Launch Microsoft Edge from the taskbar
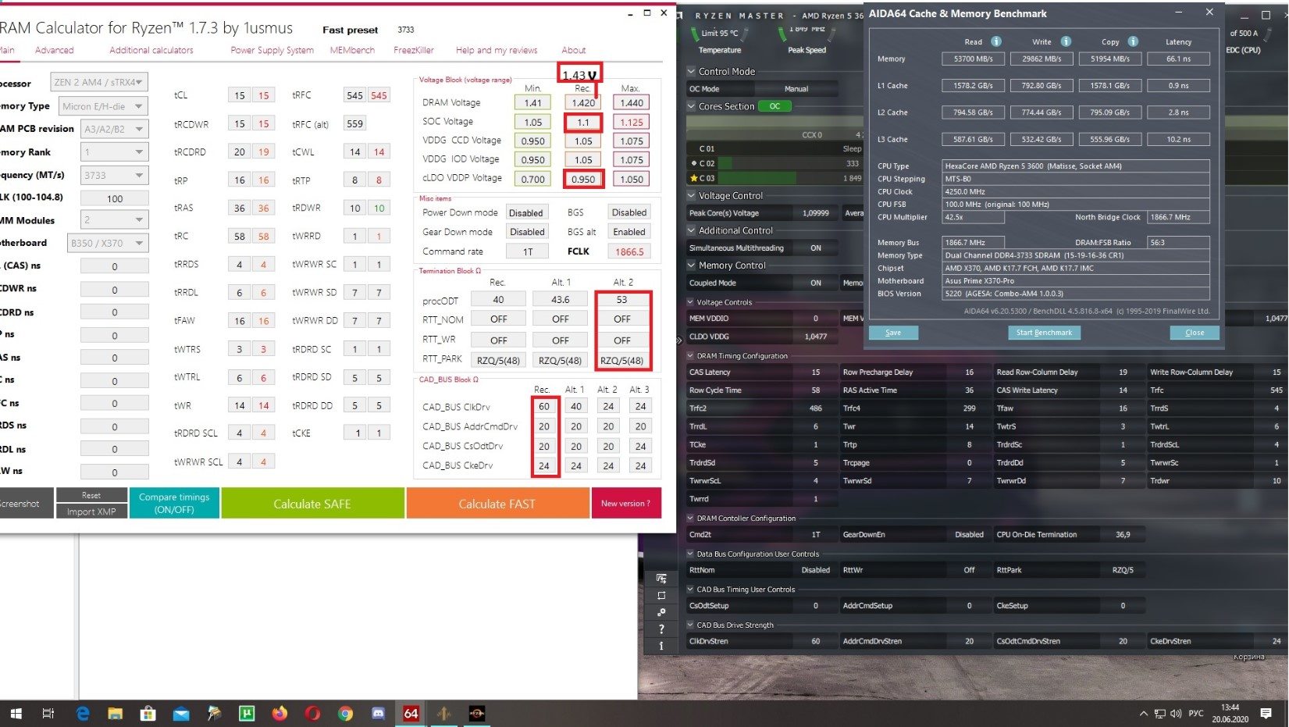Screen dimensions: 1289x727 click(82, 713)
